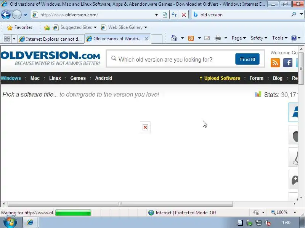
Task: Close the Old versions tab
Action: pyautogui.click(x=147, y=39)
